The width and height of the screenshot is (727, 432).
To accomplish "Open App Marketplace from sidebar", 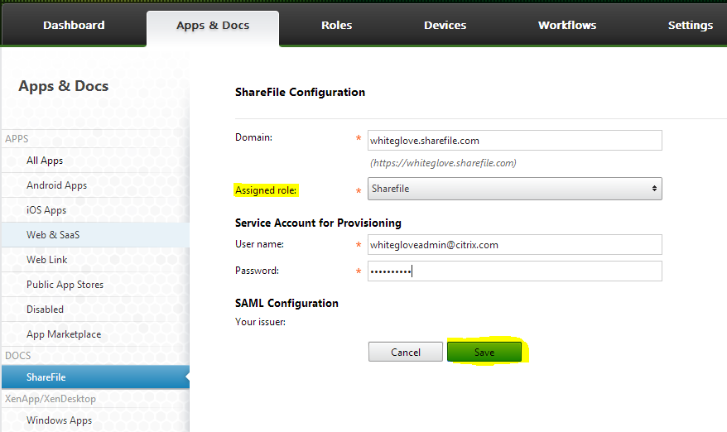I will pyautogui.click(x=64, y=334).
